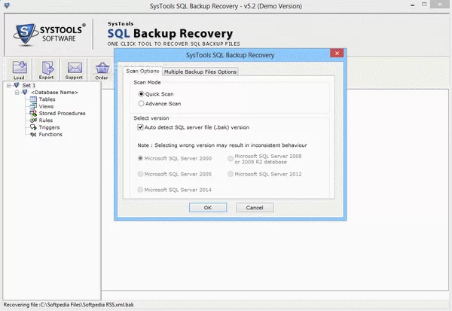
Task: Click the shield icon beside Set 1
Action: point(17,85)
